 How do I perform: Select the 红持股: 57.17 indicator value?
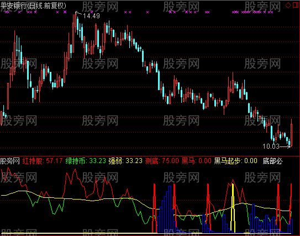(43, 161)
